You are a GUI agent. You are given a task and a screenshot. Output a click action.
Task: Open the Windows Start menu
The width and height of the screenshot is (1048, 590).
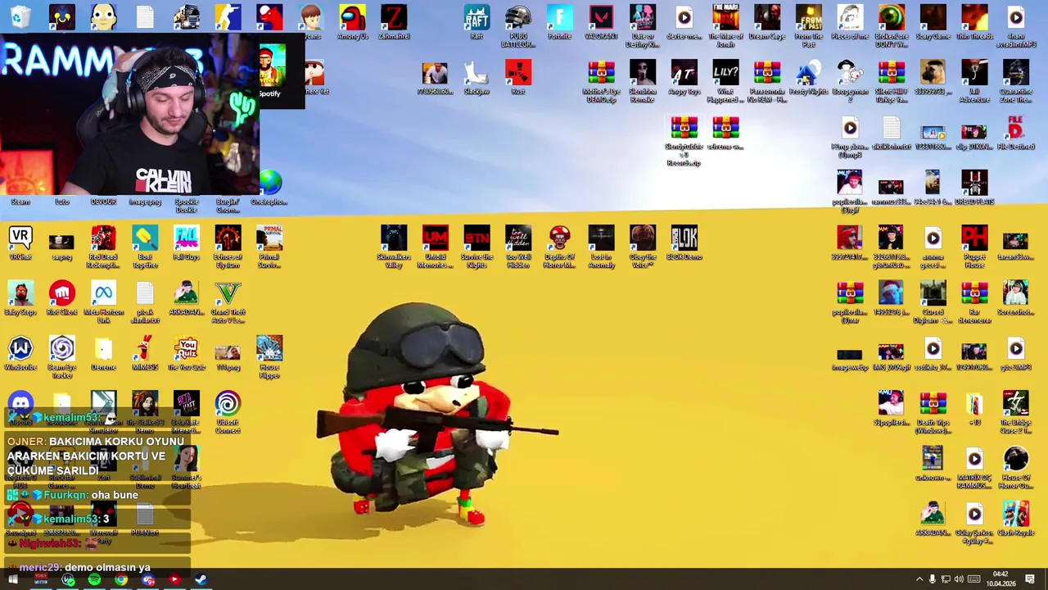tap(13, 580)
